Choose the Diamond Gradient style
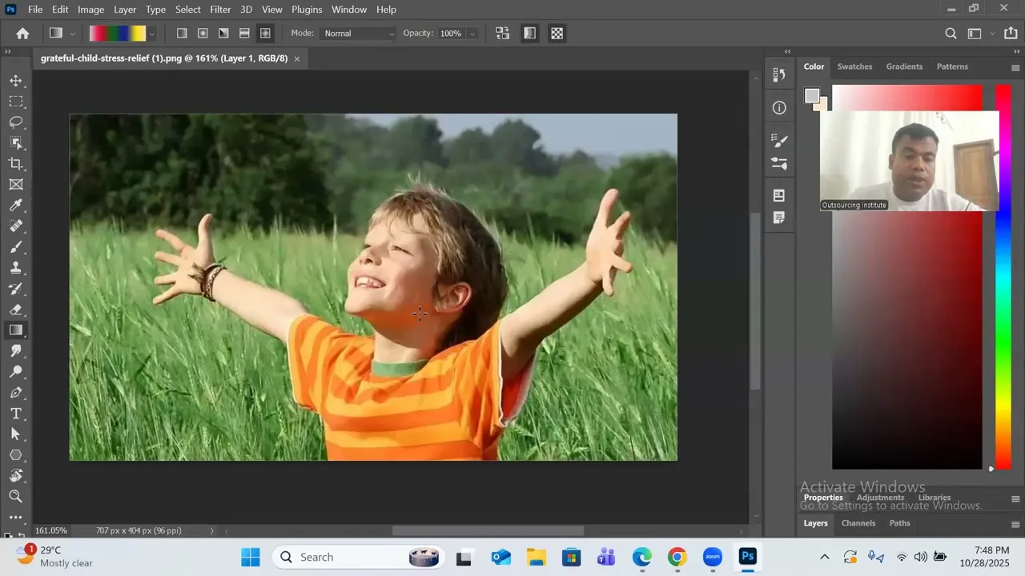The height and width of the screenshot is (576, 1025). coord(265,34)
